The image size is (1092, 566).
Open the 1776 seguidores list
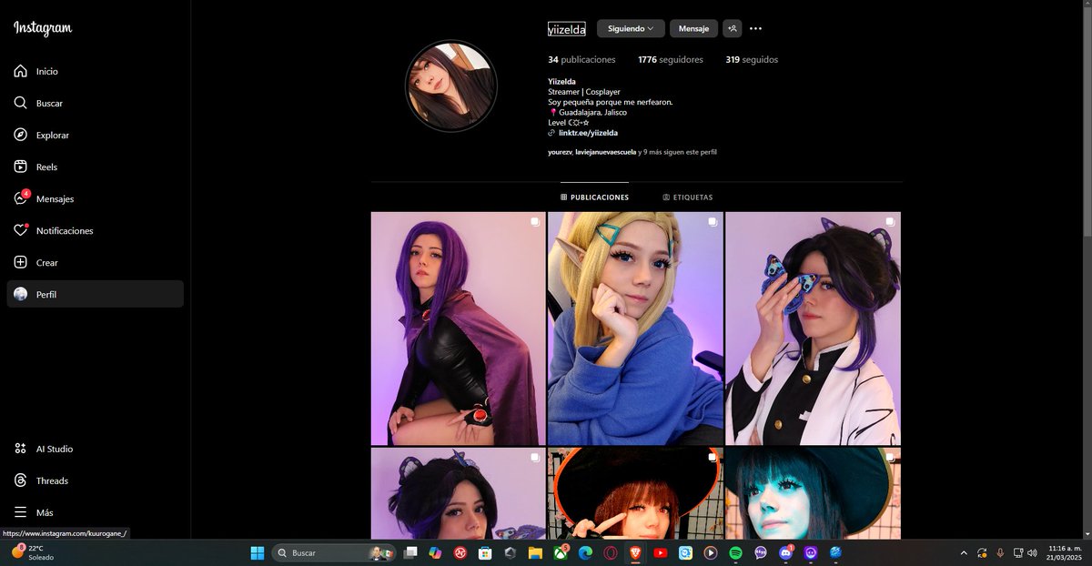(671, 60)
